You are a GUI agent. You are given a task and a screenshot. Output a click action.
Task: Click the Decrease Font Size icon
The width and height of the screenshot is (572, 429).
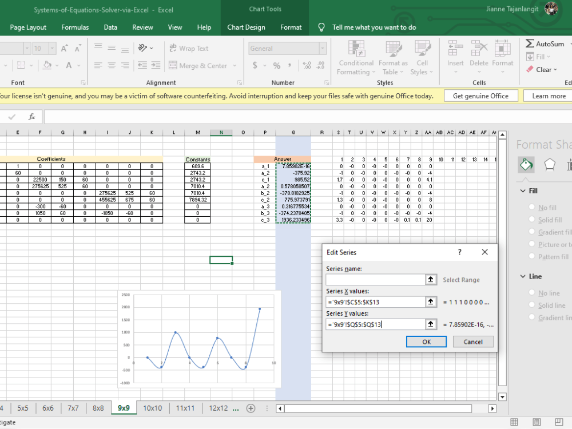(78, 48)
